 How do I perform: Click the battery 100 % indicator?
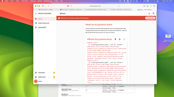click(146, 1)
